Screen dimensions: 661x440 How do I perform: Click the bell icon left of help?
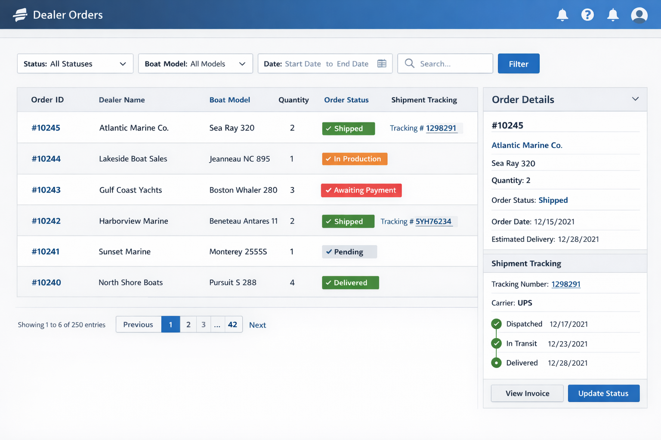(x=562, y=15)
